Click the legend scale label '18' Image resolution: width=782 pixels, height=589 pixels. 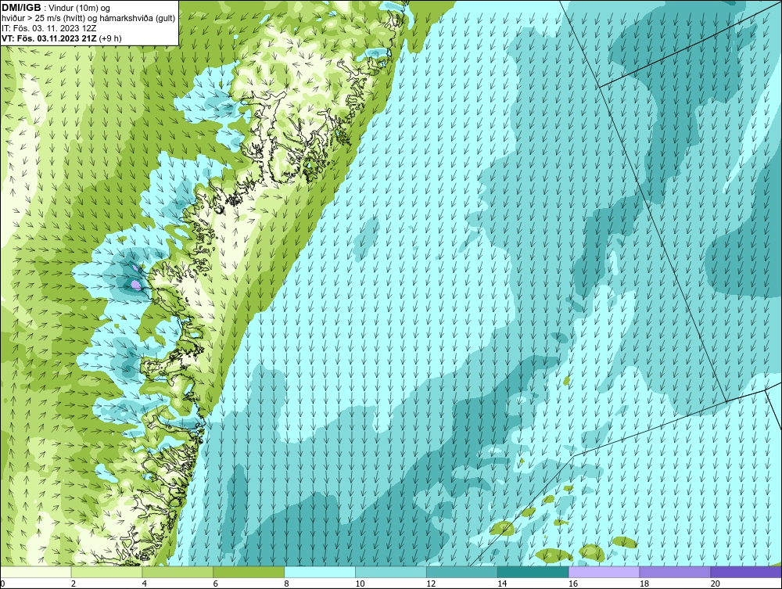point(644,584)
